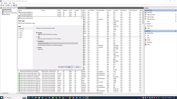Viewport: 177px width, 99px height.
Task: Pick the Custom rule radio button
Action: point(37,48)
